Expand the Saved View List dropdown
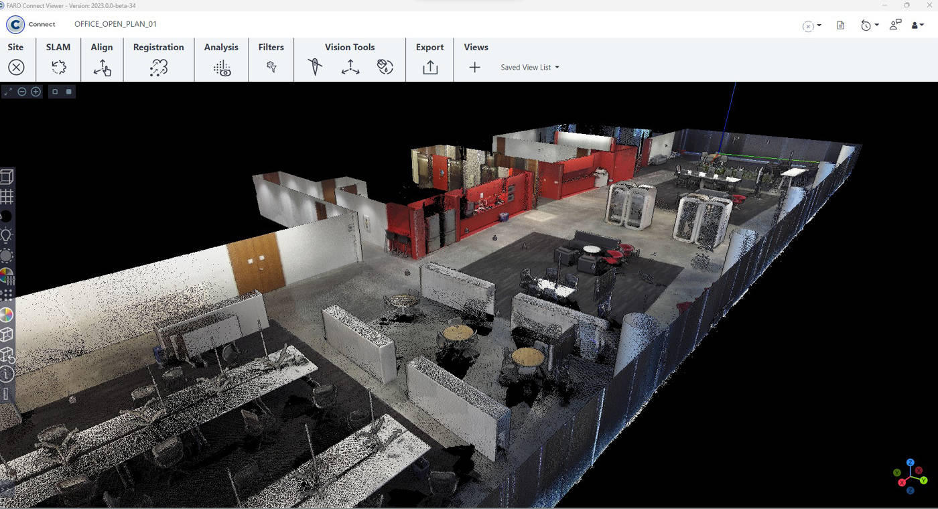 click(529, 67)
